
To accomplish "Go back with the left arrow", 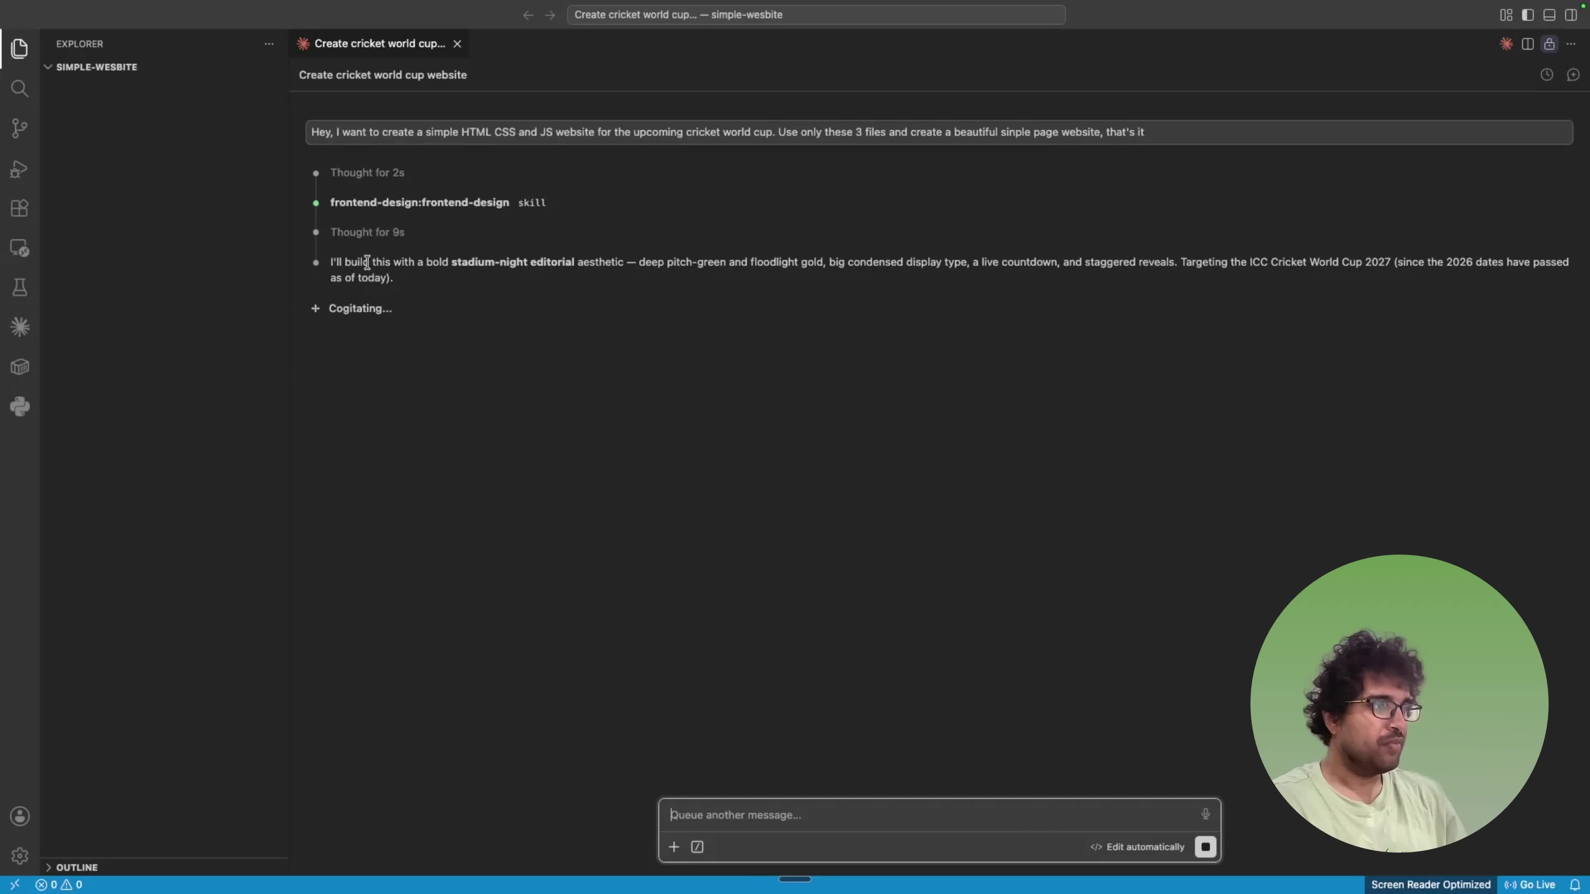I will point(528,15).
